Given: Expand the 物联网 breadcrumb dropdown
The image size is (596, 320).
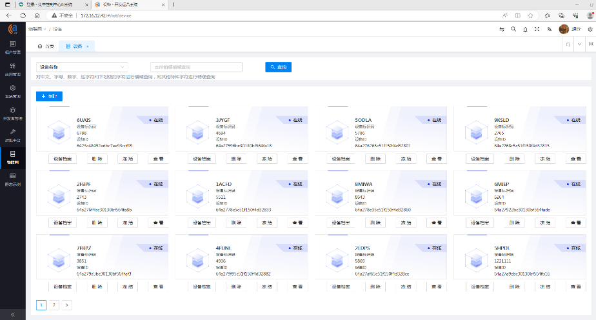Looking at the screenshot, I should point(37,29).
